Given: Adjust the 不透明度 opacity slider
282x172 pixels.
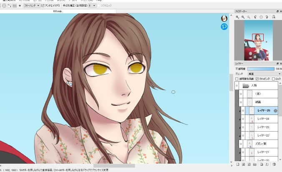Looking at the screenshot, I should 261,69.
